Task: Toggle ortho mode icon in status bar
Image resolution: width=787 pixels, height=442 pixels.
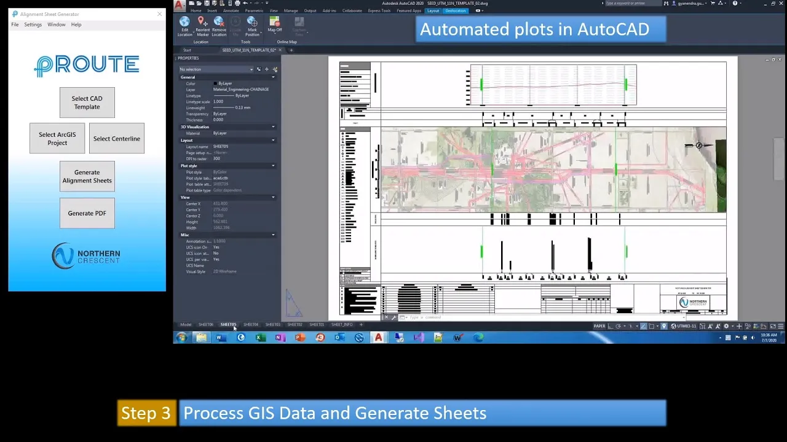Action: pos(610,326)
